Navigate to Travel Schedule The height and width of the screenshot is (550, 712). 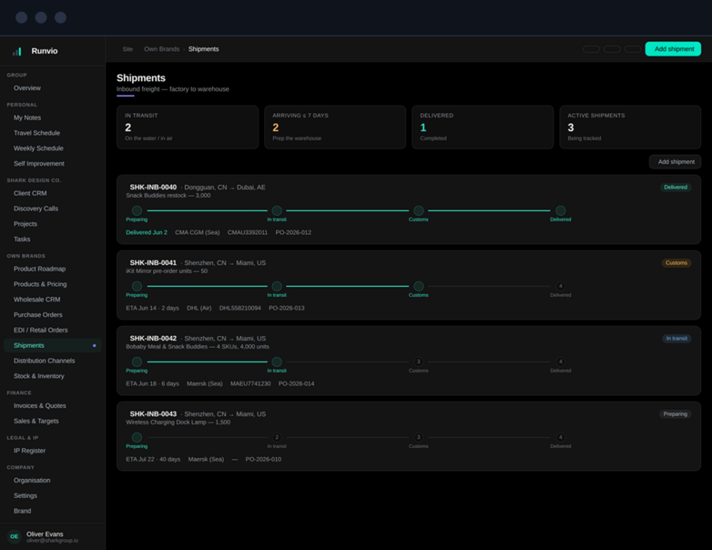[37, 133]
